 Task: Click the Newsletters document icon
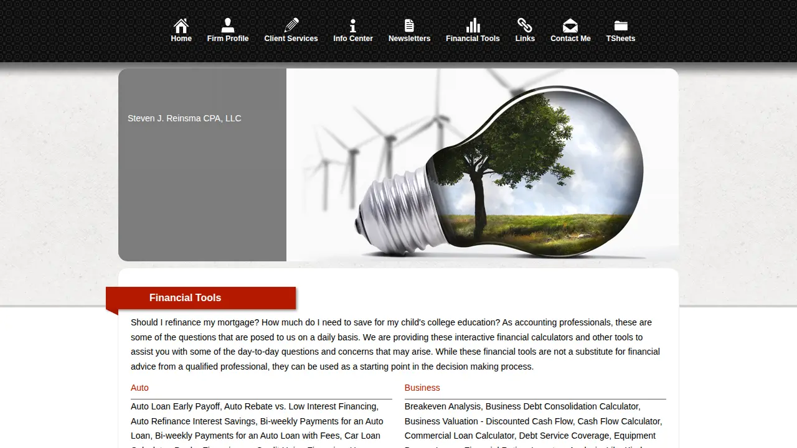coord(409,26)
